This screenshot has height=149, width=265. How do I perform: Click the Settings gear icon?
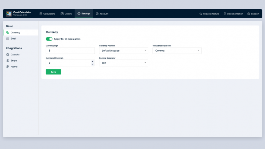click(79, 14)
